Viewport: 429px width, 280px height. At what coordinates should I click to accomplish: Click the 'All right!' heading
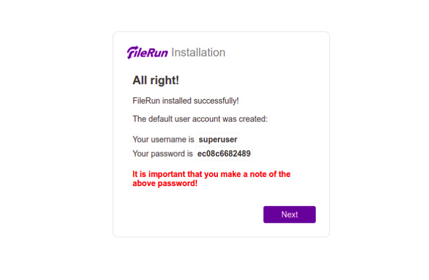(x=156, y=81)
